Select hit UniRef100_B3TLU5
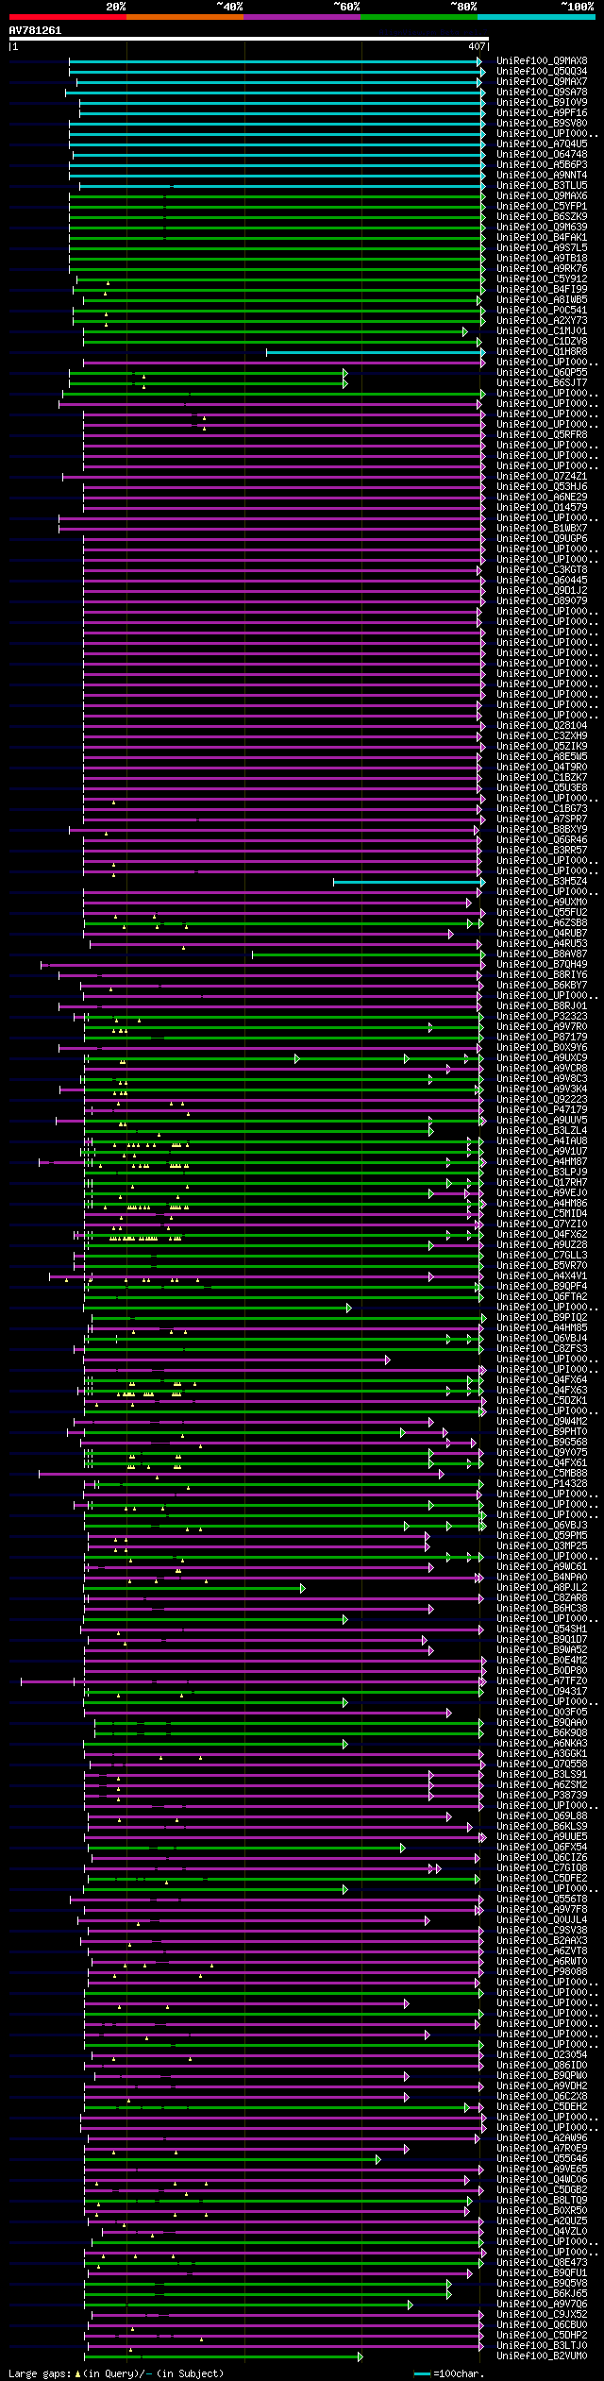Viewport: 604px width, 2381px height. tap(542, 186)
